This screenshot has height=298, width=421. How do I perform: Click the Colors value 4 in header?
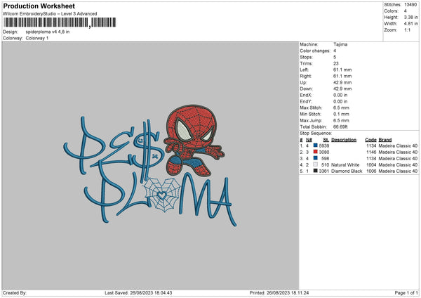coord(405,11)
